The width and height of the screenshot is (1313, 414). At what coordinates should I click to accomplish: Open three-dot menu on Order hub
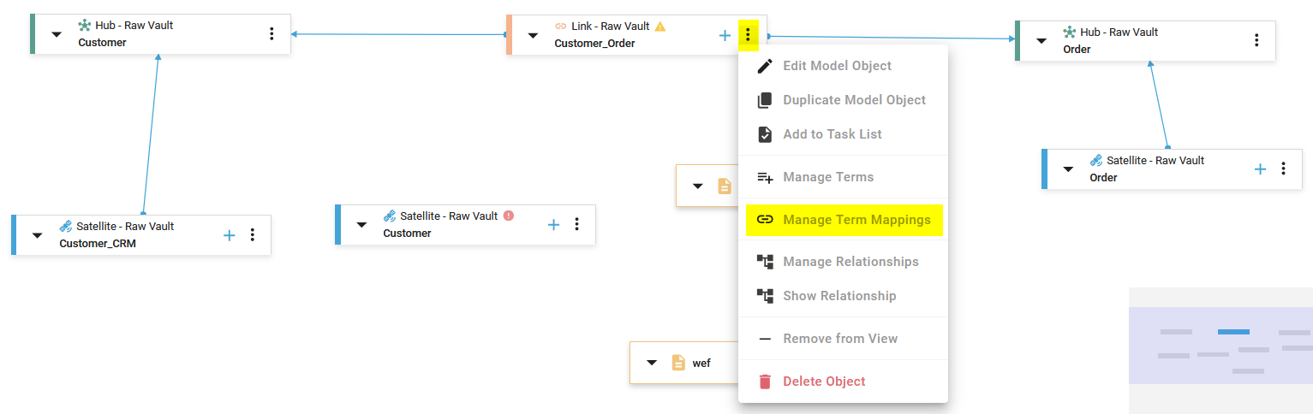[x=1256, y=40]
